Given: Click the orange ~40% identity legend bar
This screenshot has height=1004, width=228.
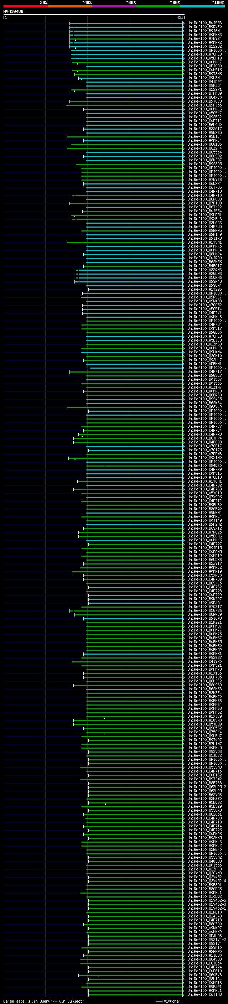Looking at the screenshot, I should pyautogui.click(x=70, y=6).
